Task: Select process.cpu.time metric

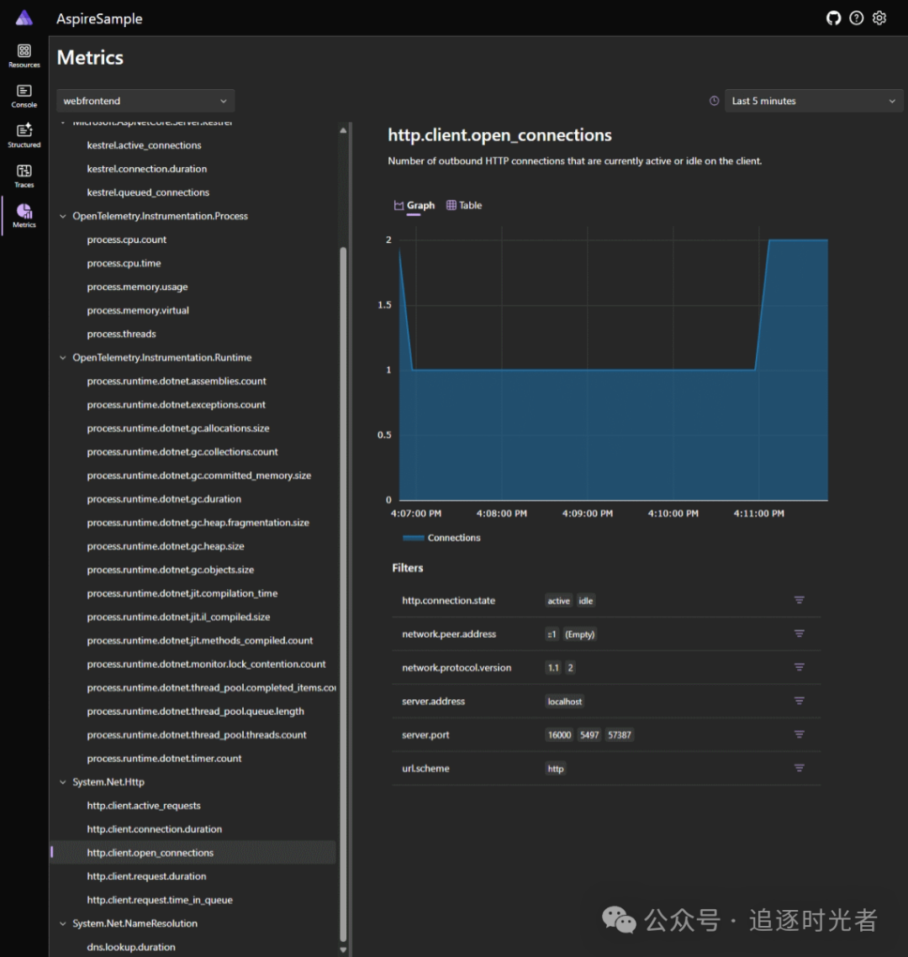Action: 124,263
